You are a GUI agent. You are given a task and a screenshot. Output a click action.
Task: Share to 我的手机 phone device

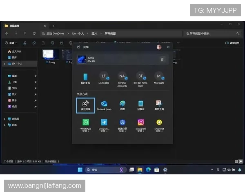[85, 78]
